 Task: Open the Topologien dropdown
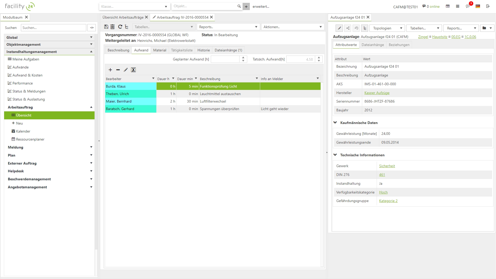(x=386, y=28)
